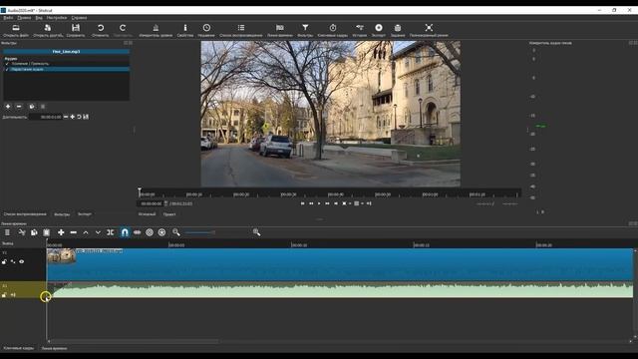Viewport: 638px width, 359px height.
Task: Open the Jobs toolbar icon
Action: pyautogui.click(x=398, y=28)
